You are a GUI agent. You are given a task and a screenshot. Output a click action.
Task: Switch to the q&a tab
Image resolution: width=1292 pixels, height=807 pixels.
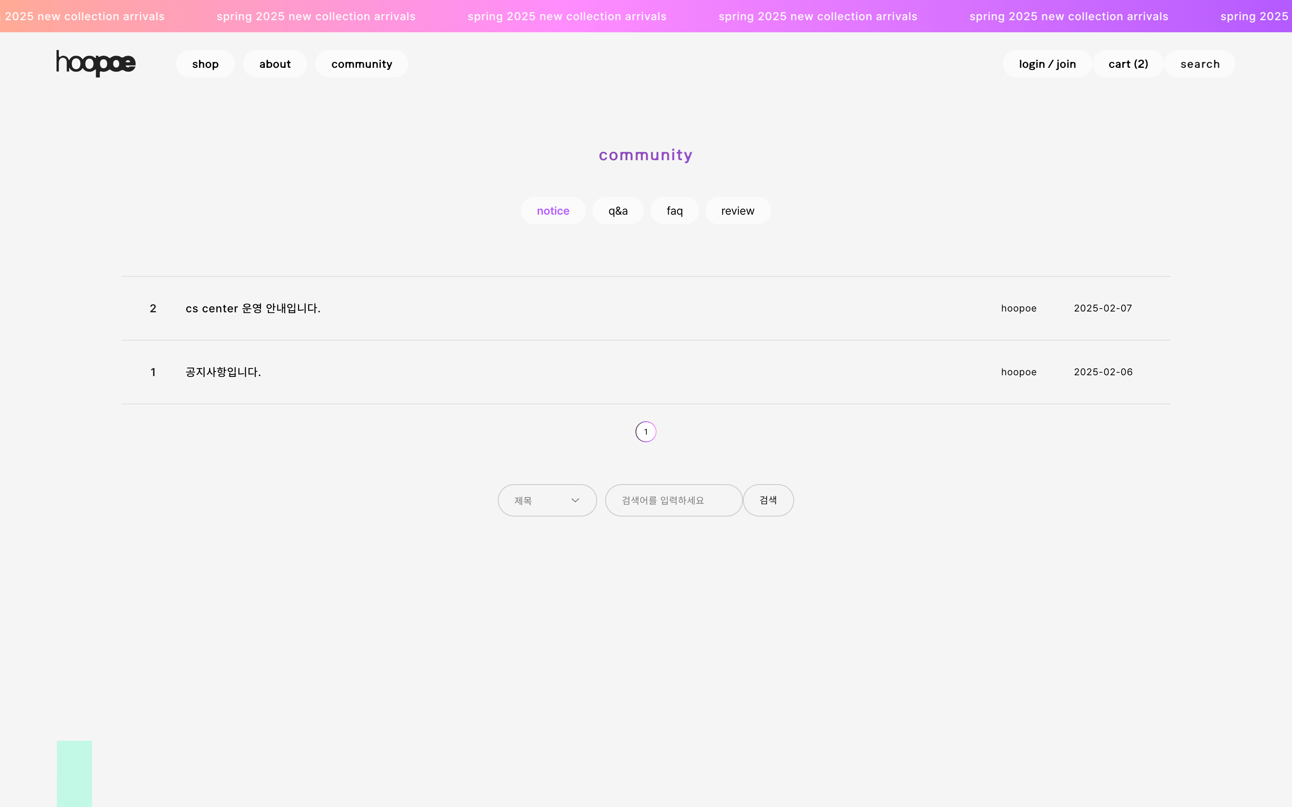tap(618, 211)
